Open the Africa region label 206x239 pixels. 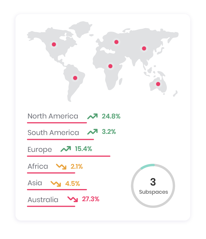pos(38,166)
